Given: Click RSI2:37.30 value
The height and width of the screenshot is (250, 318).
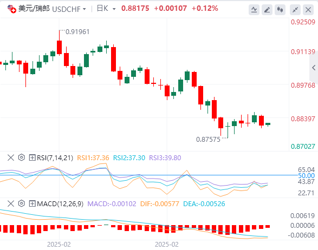Looking at the screenshot, I should pyautogui.click(x=129, y=158).
